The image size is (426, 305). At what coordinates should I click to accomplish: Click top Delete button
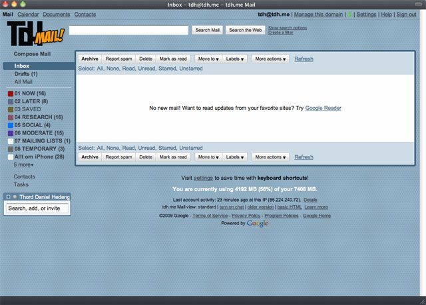[x=146, y=59]
